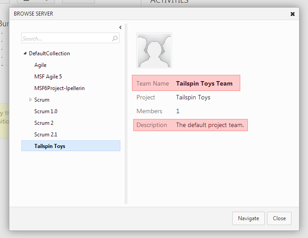308x238 pixels.
Task: Click the Members count value 1
Action: coord(177,111)
